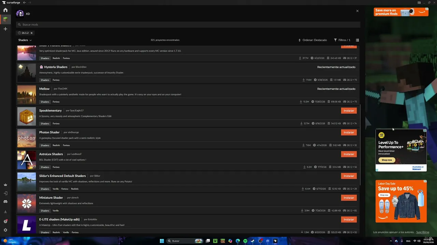Open the Amazon premium finds banner ad
Image resolution: width=437 pixels, height=245 pixels.
[401, 12]
